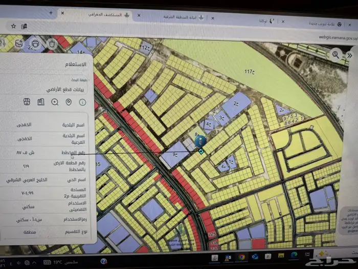Viewport: 358px width, 269px height.
Task: Open a new browser tab with plus button
Action: pyautogui.click(x=51, y=11)
